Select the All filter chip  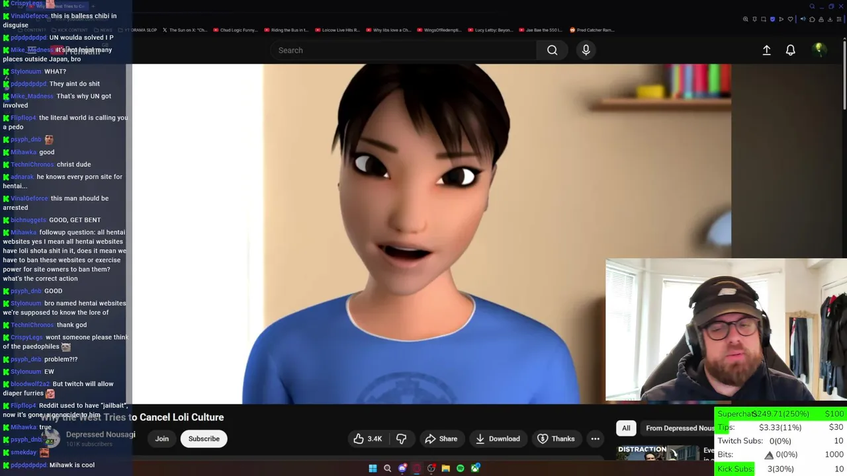626,428
